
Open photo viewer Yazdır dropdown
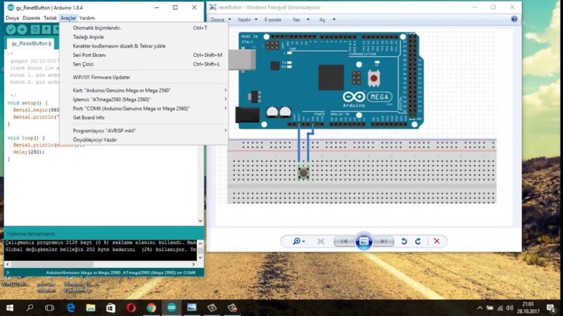(247, 19)
